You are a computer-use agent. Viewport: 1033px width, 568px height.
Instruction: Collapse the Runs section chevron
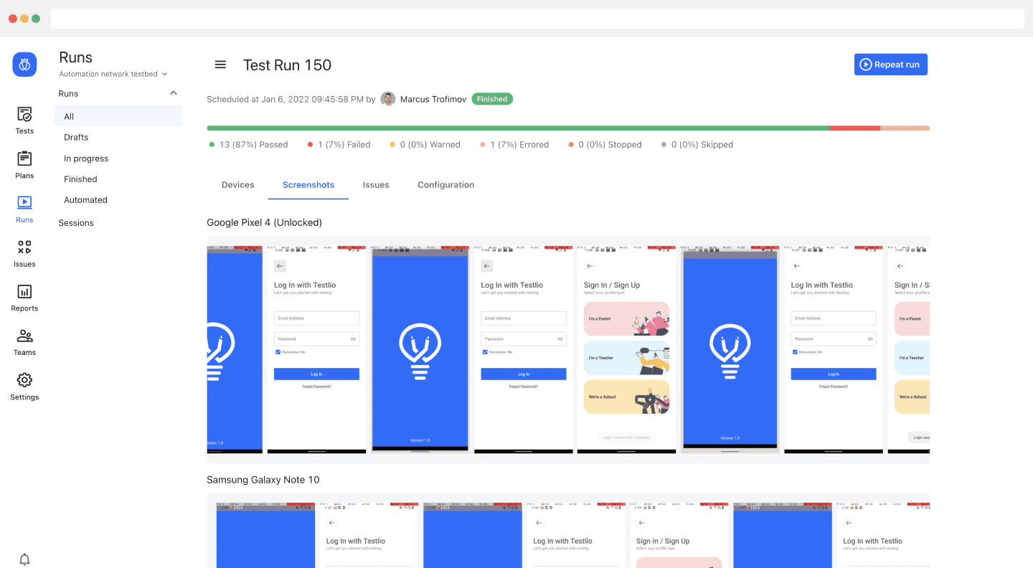pyautogui.click(x=173, y=93)
